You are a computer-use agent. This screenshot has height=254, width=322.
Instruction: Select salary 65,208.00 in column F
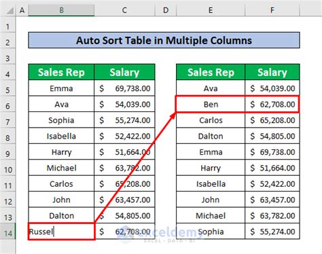pyautogui.click(x=272, y=120)
